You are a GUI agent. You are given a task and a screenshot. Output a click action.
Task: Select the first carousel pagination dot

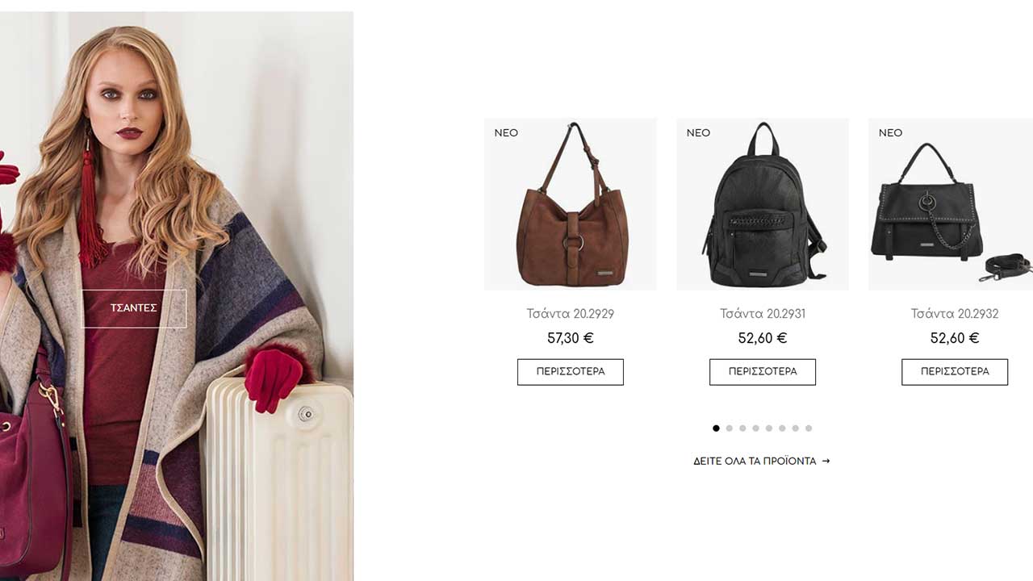[x=716, y=428]
